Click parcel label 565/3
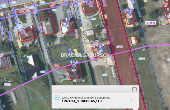The image size is (170, 110). click(x=7, y=84)
